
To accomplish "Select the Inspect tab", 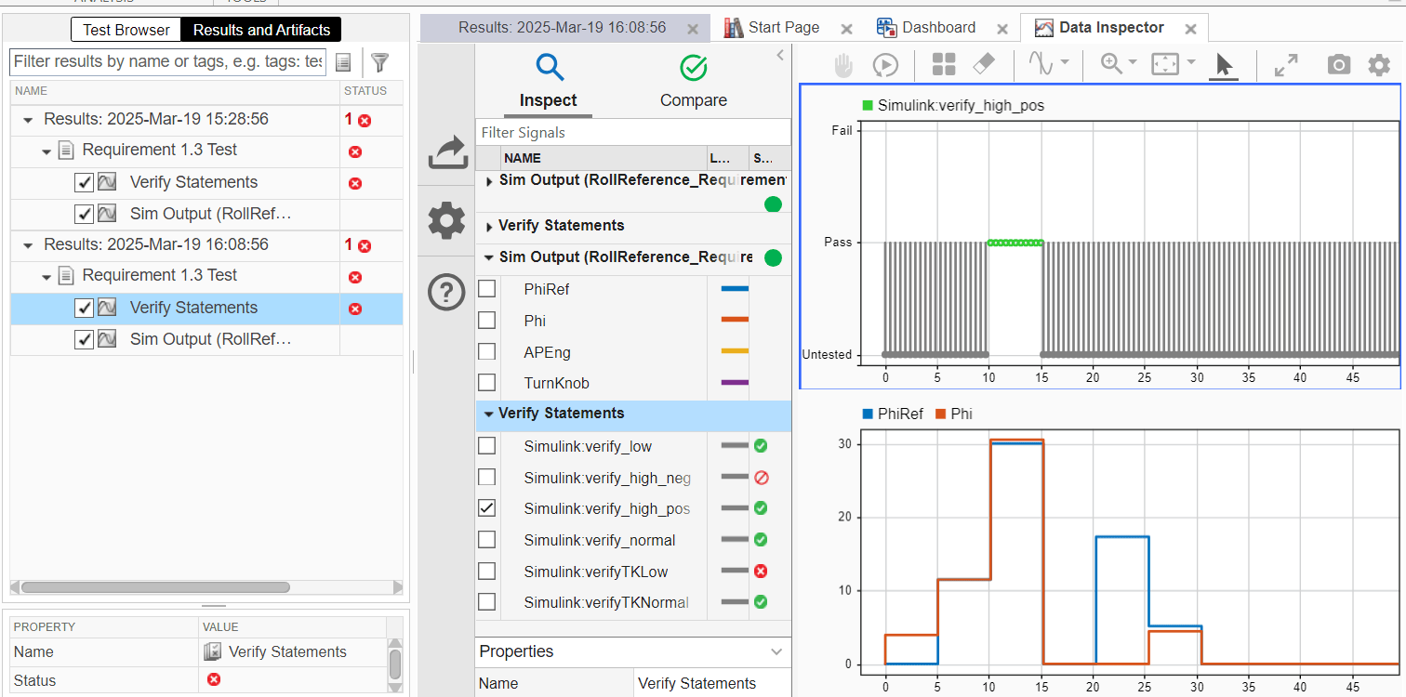I will click(549, 82).
